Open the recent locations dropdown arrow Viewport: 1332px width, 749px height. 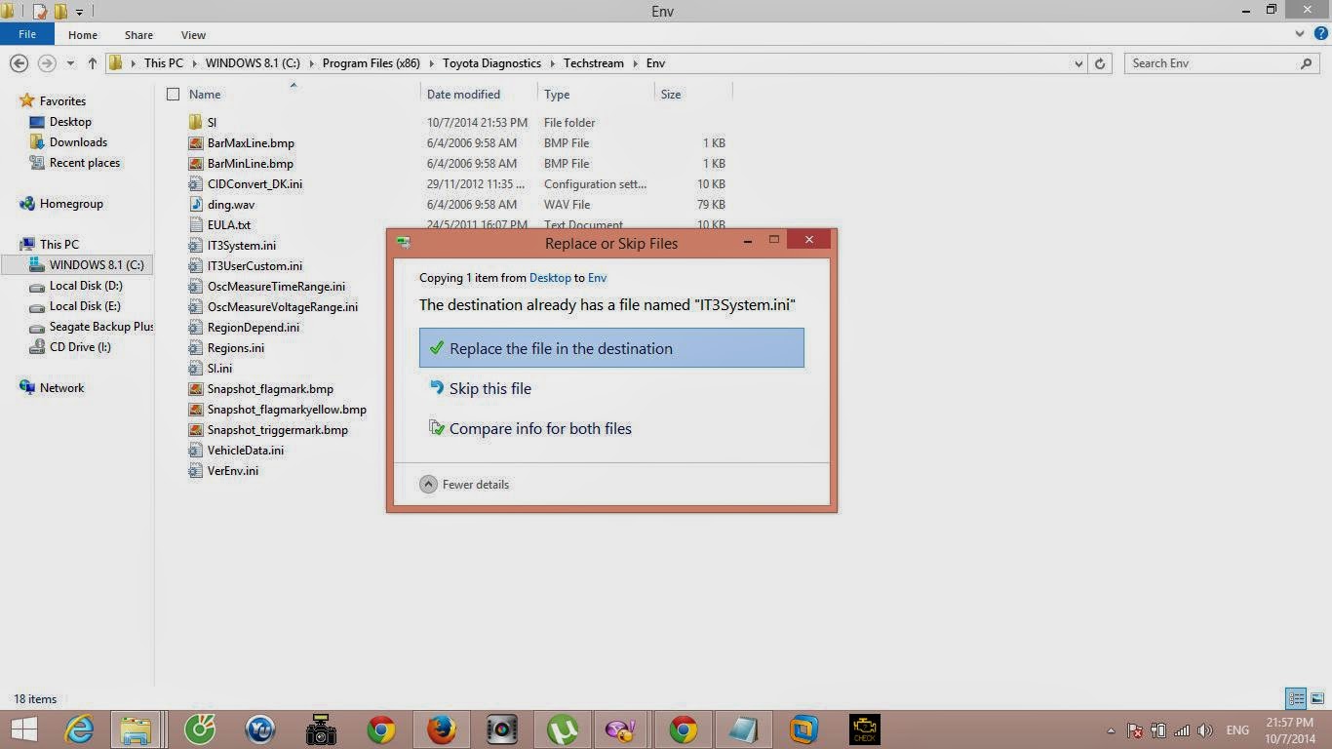click(70, 63)
